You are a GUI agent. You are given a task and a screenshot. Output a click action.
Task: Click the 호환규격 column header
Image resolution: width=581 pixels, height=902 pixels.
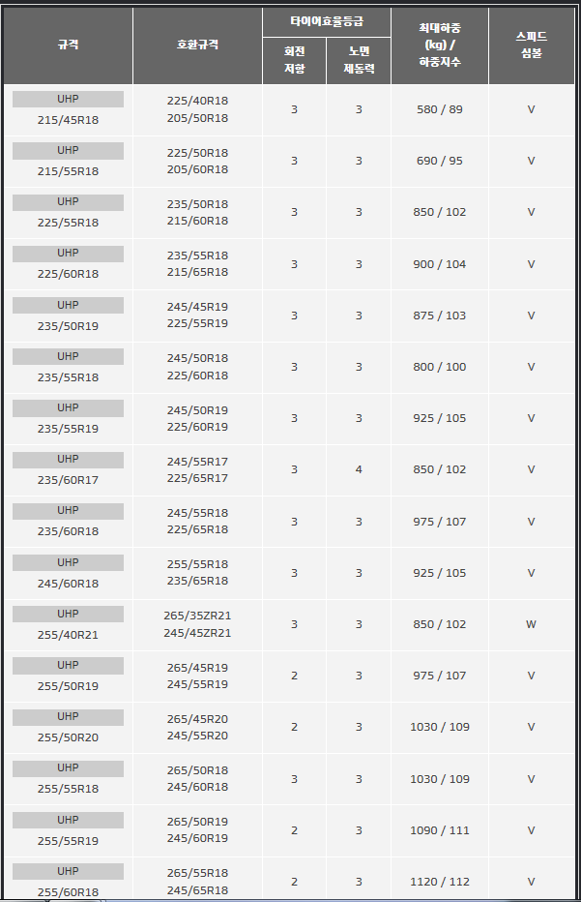click(x=197, y=45)
